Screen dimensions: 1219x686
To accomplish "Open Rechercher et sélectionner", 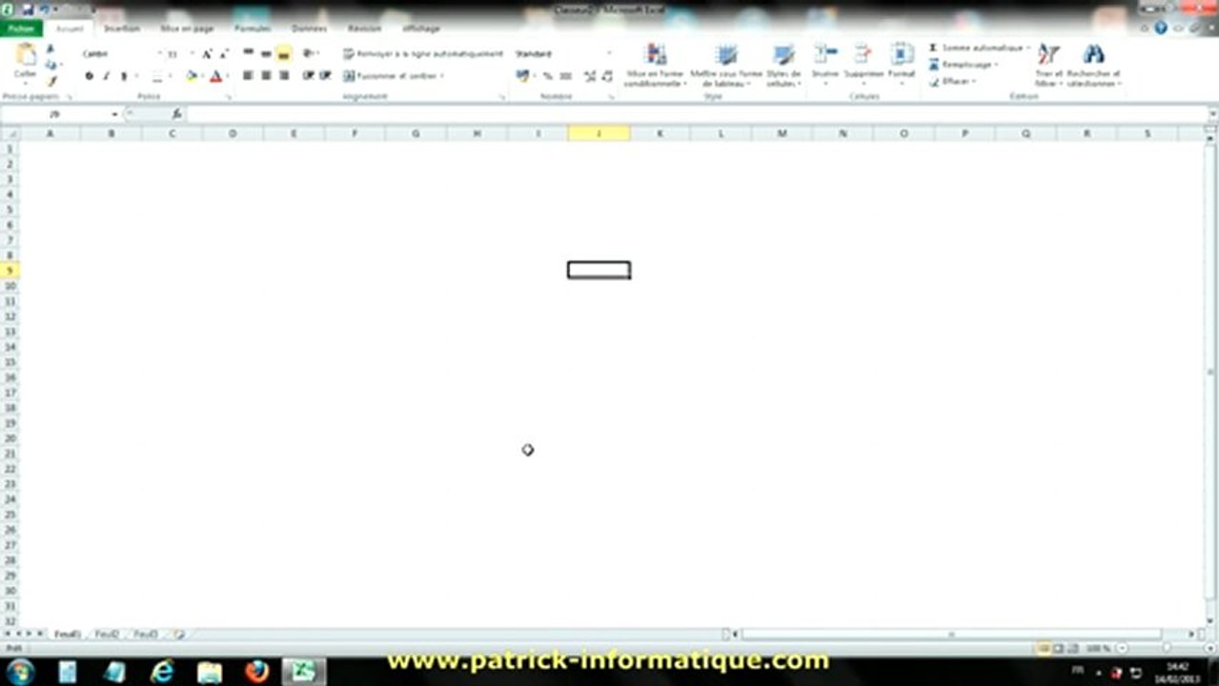I will point(1093,65).
